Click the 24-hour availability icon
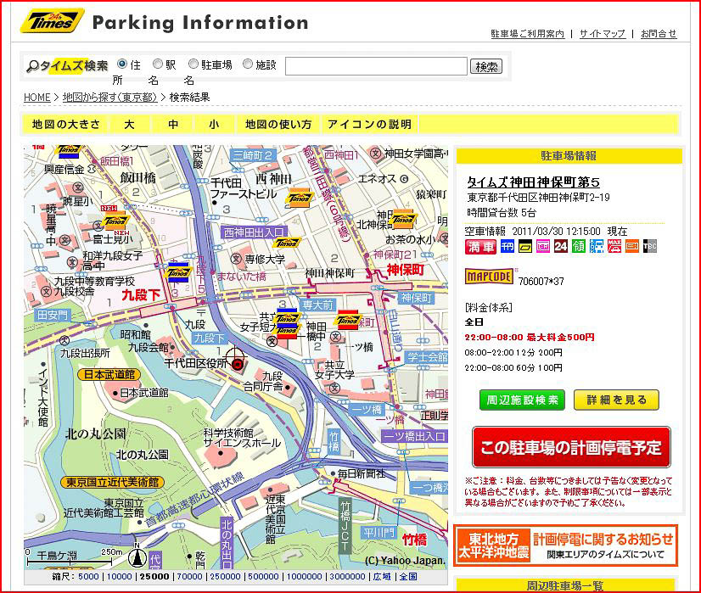Viewport: 701px width, 593px height. (x=561, y=247)
